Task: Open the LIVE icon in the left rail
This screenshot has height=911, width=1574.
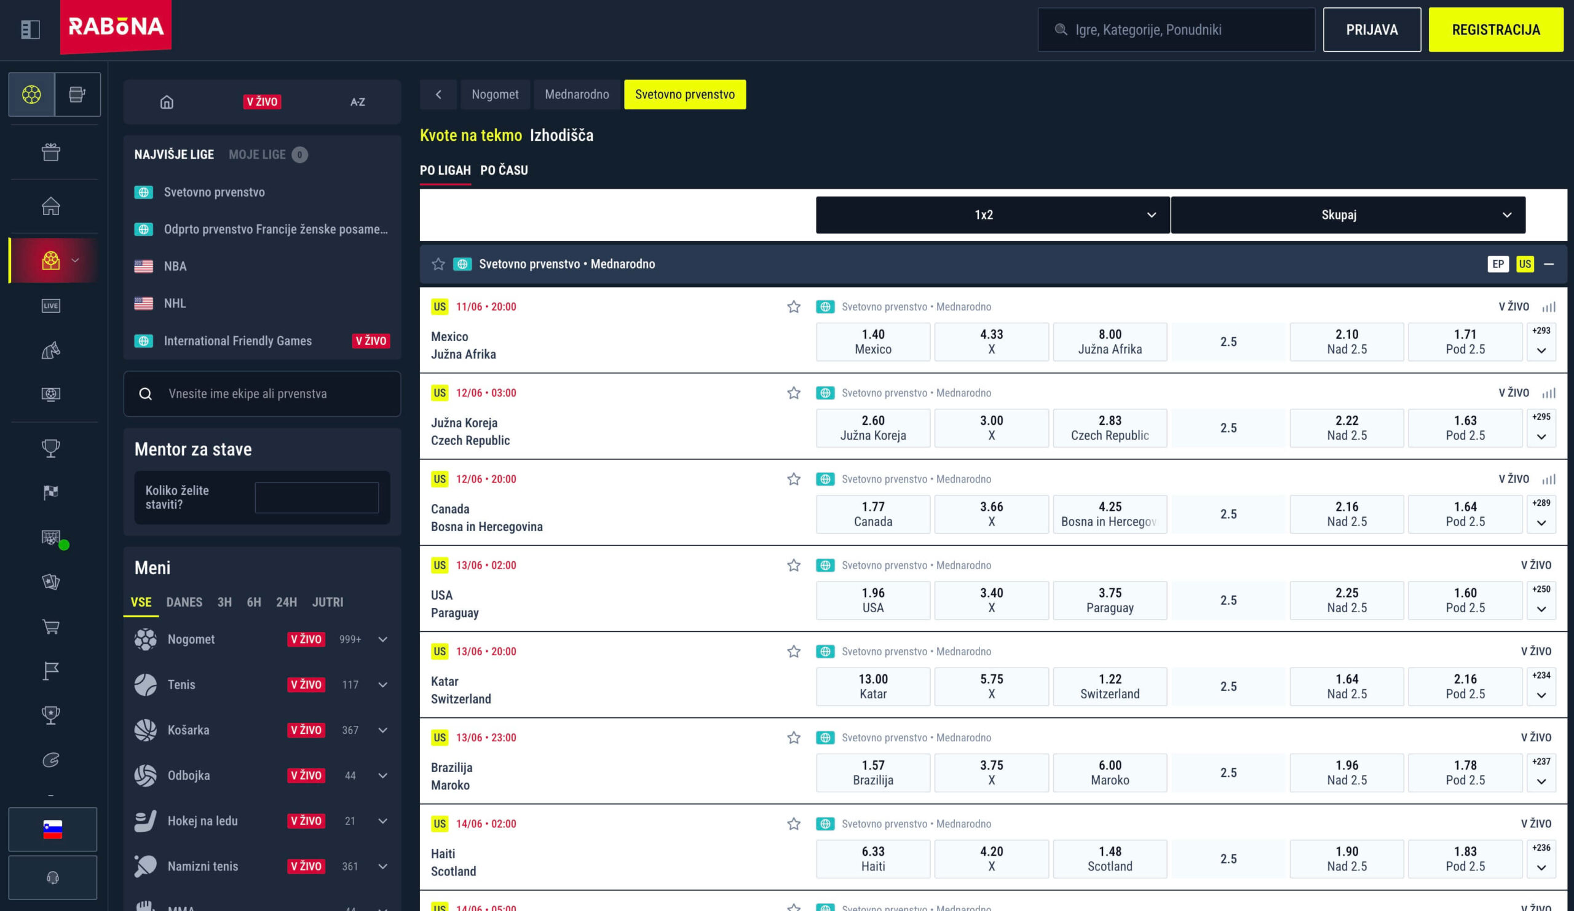Action: tap(50, 306)
